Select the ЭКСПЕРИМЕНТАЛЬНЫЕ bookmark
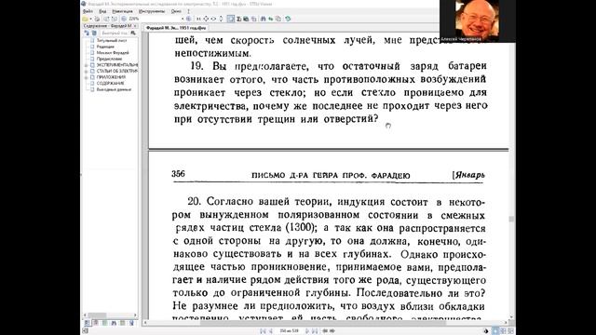 pos(117,65)
